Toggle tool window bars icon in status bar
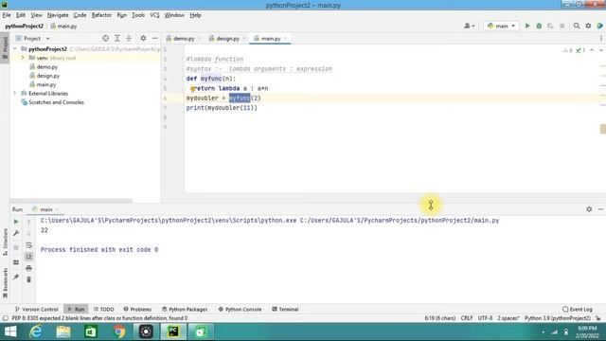This screenshot has width=606, height=341. (x=5, y=318)
